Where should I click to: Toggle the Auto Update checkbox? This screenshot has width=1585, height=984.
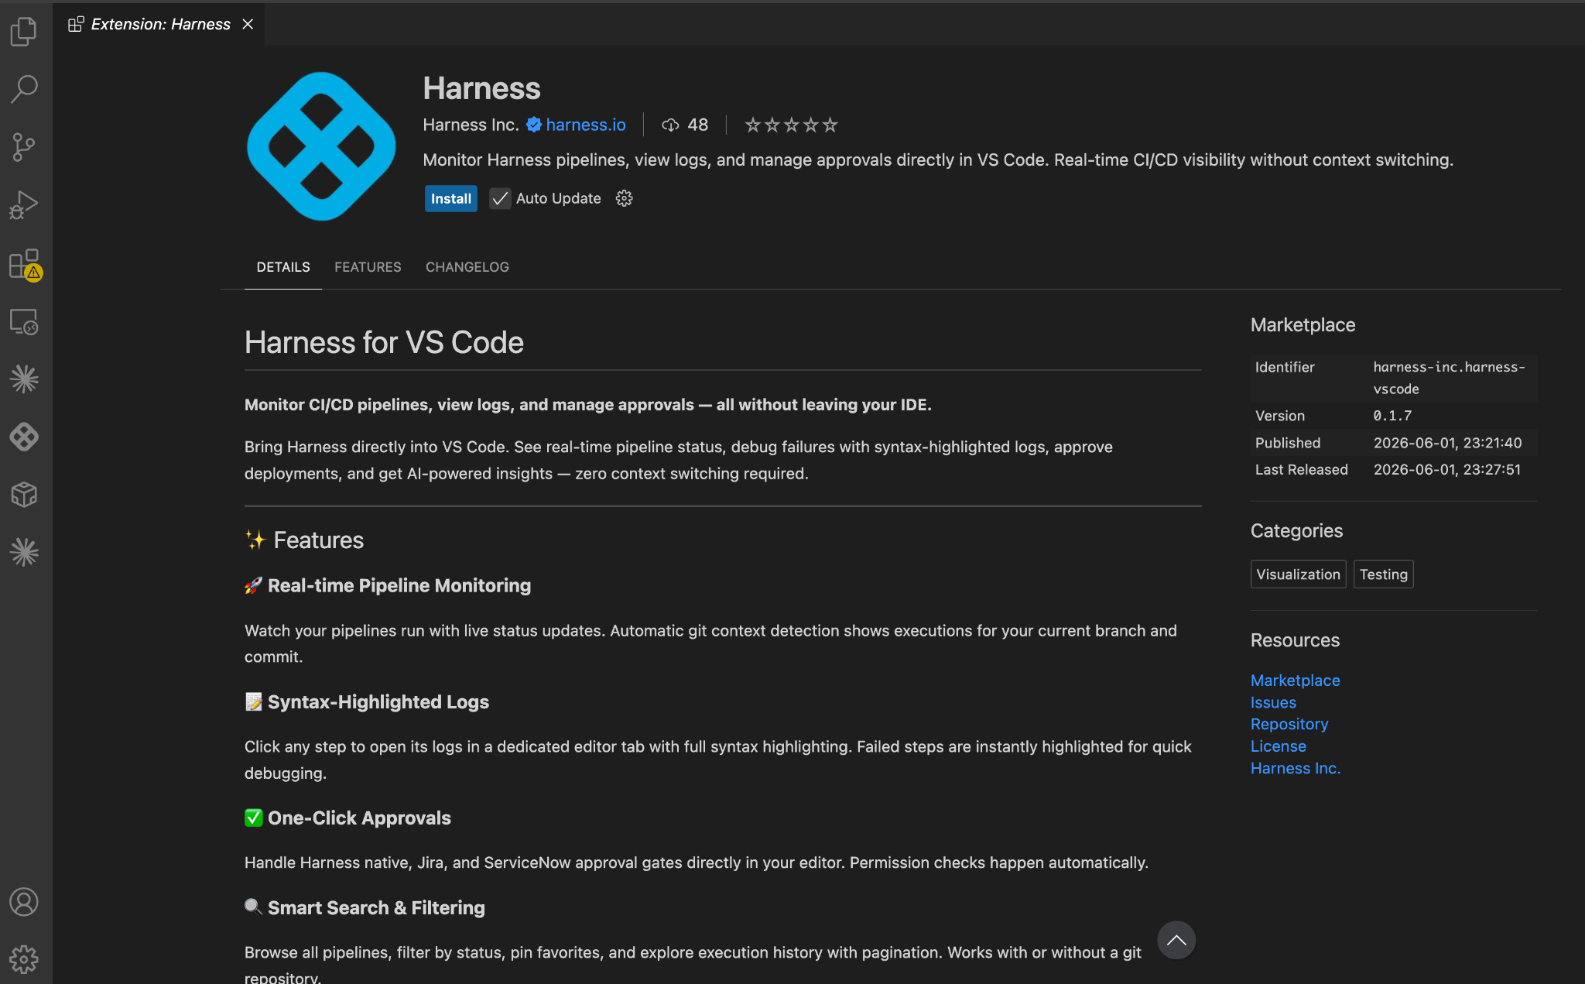pos(500,198)
